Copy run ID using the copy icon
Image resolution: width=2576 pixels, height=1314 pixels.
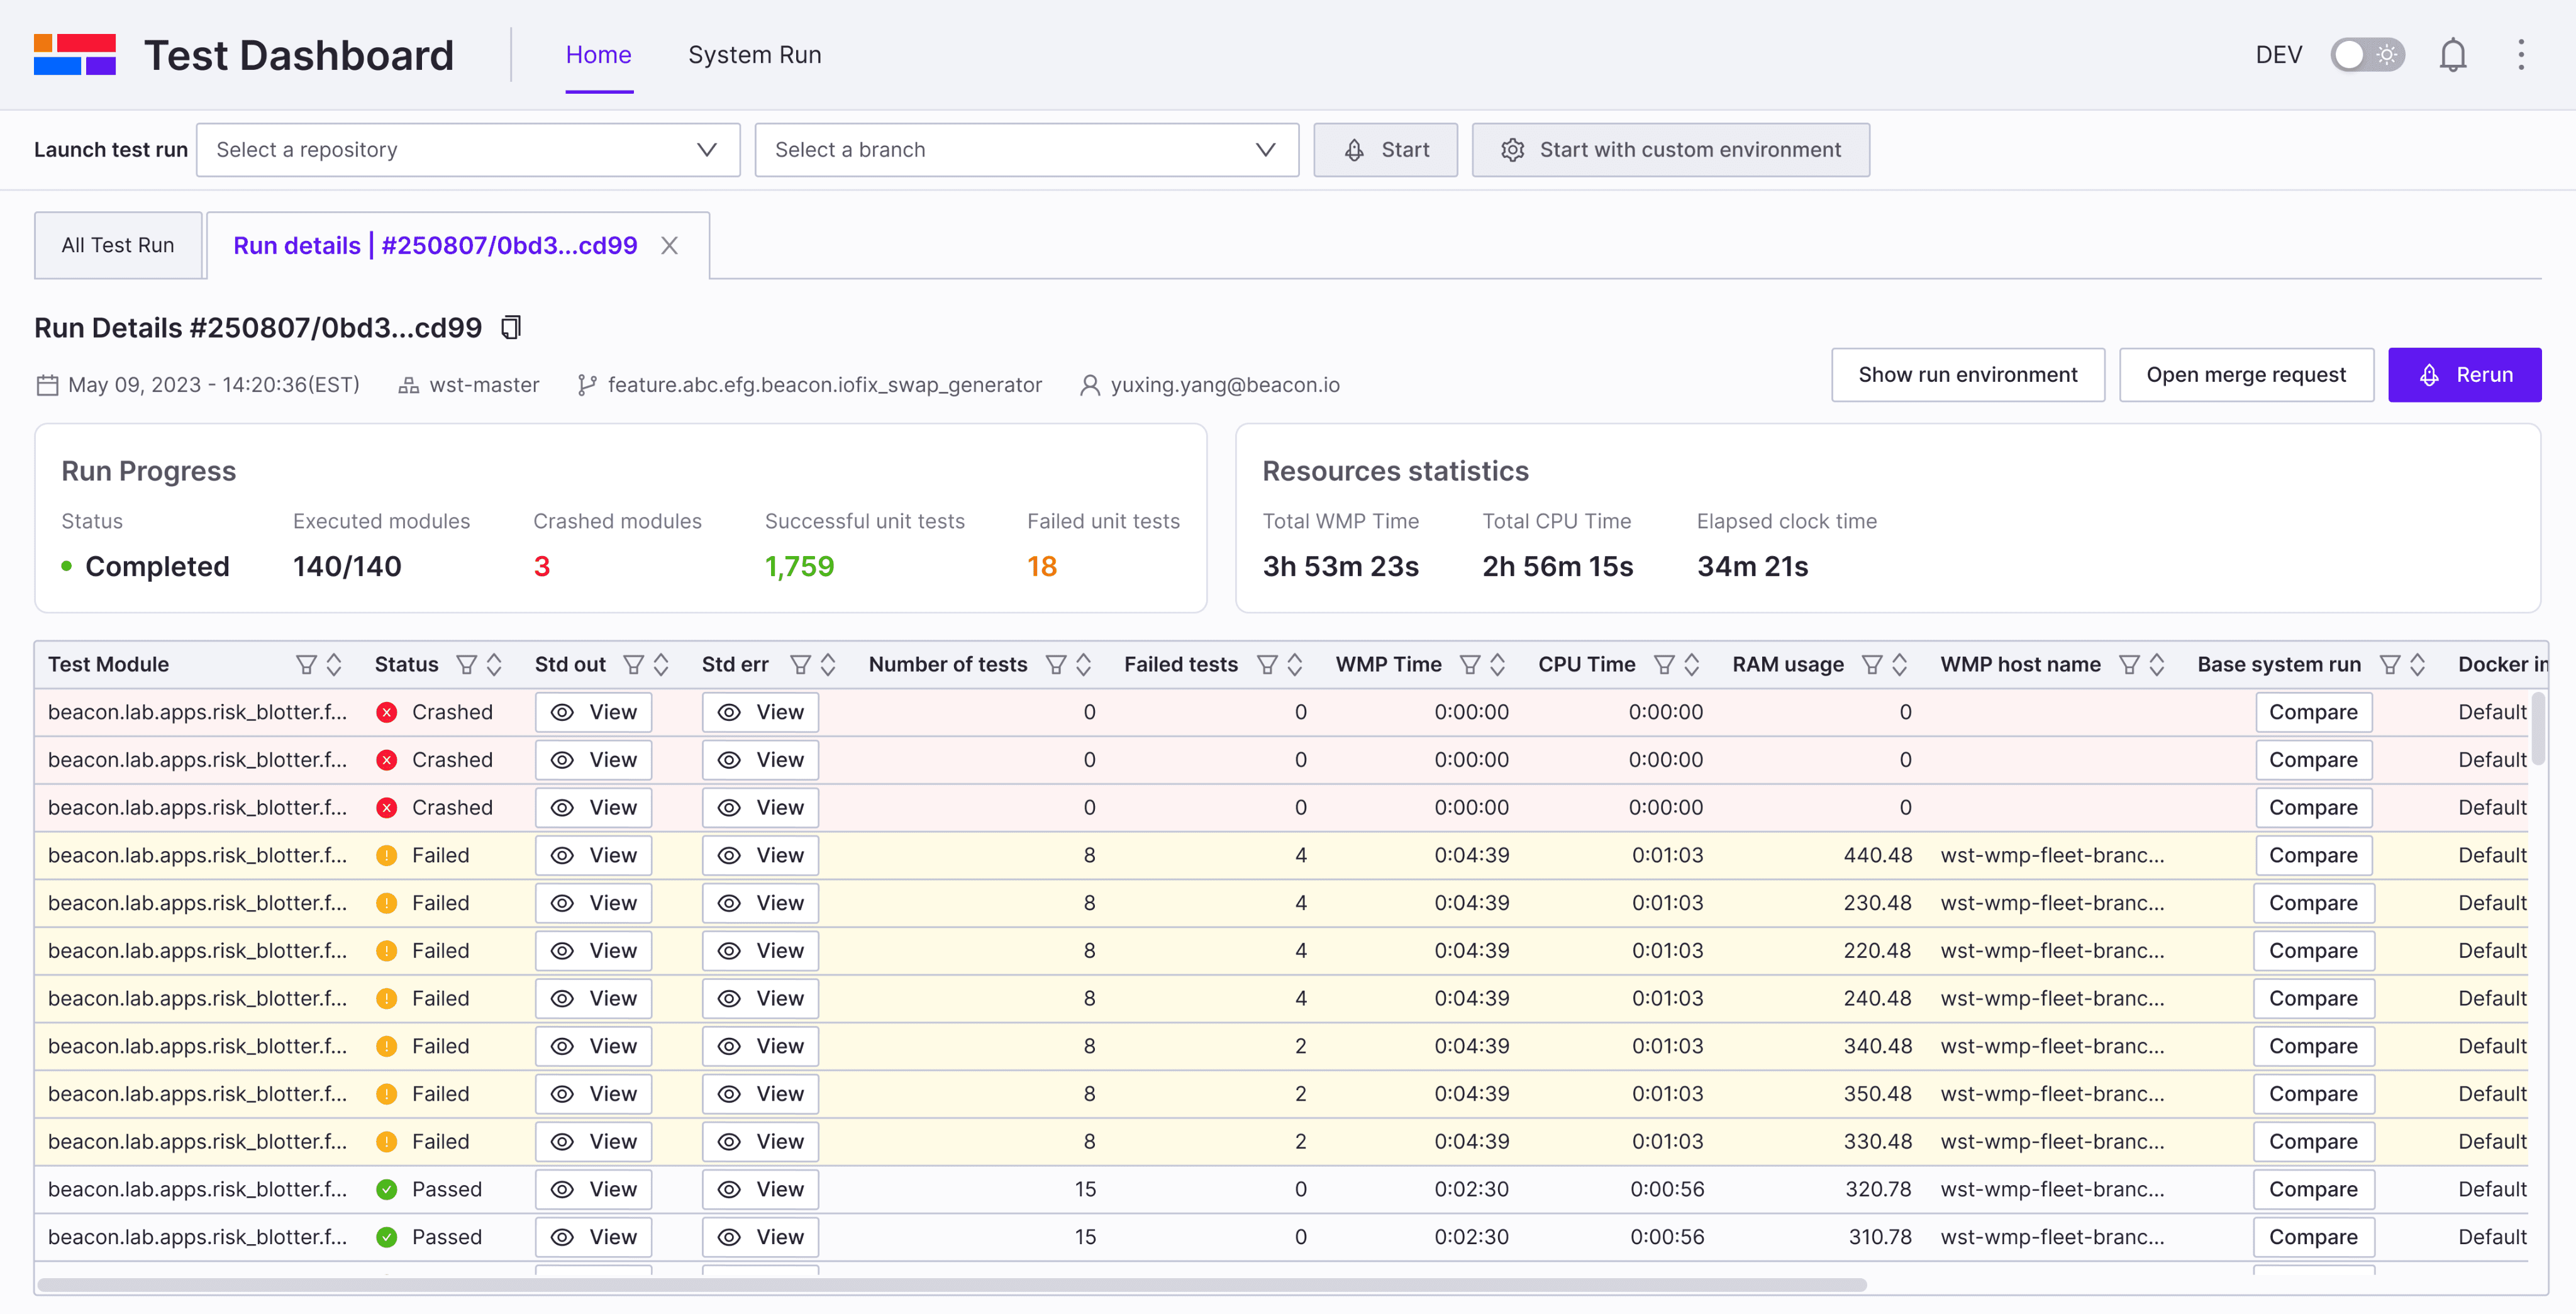coord(511,328)
